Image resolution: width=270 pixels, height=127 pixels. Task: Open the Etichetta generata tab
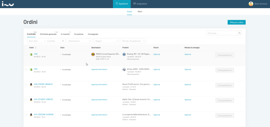coord(48,34)
